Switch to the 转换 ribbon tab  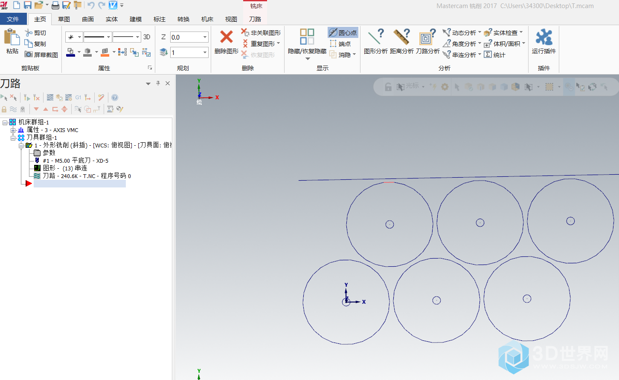coord(183,19)
